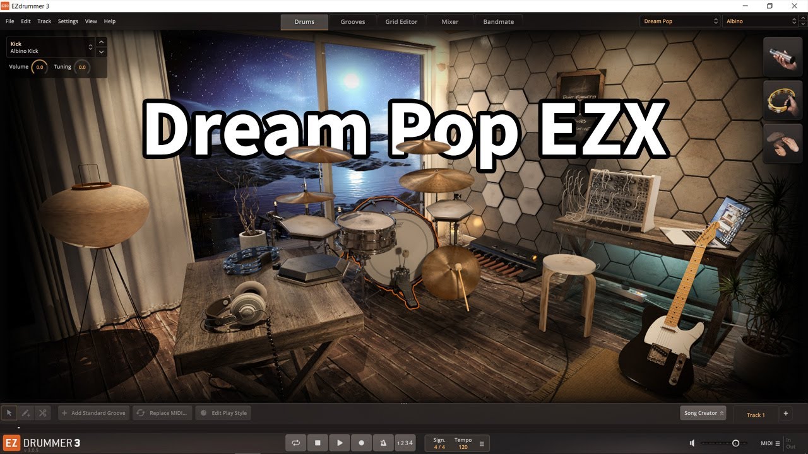Open the Dream Pop library dropdown
The width and height of the screenshot is (808, 454).
click(680, 21)
